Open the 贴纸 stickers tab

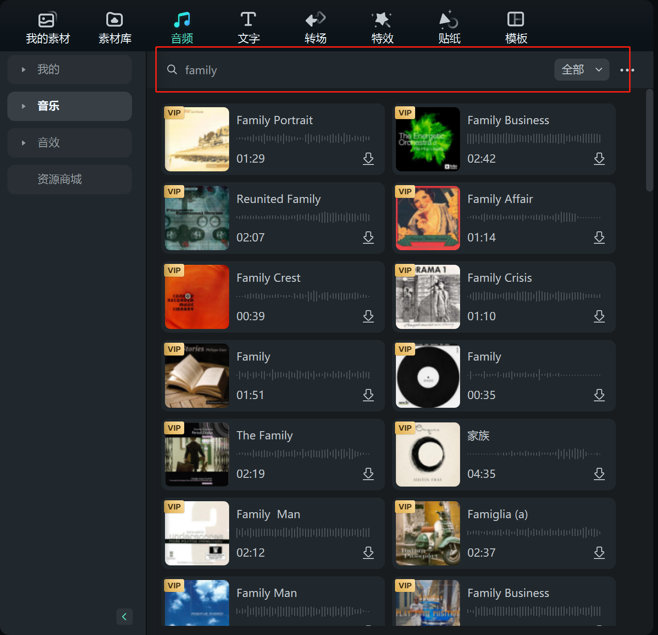click(449, 27)
